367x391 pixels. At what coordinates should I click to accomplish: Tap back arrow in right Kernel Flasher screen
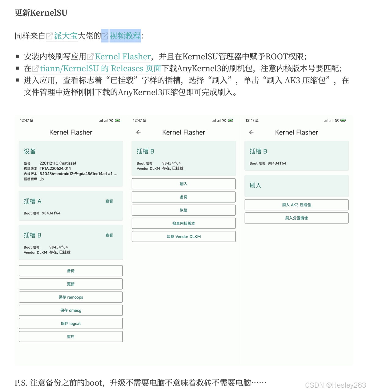click(x=251, y=132)
